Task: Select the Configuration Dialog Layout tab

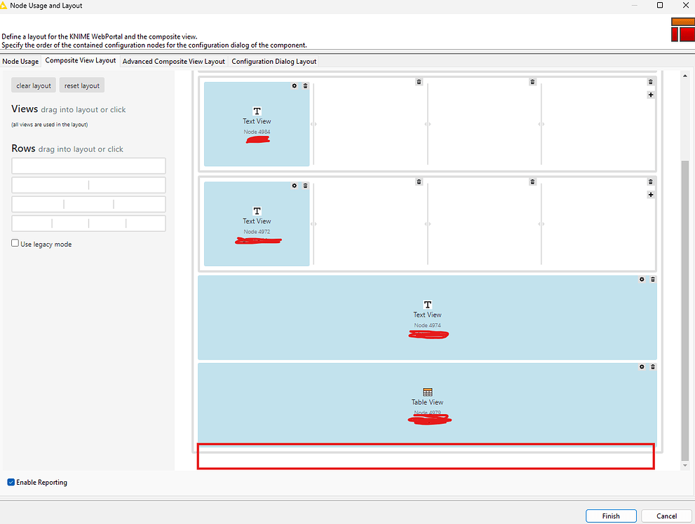Action: [274, 61]
